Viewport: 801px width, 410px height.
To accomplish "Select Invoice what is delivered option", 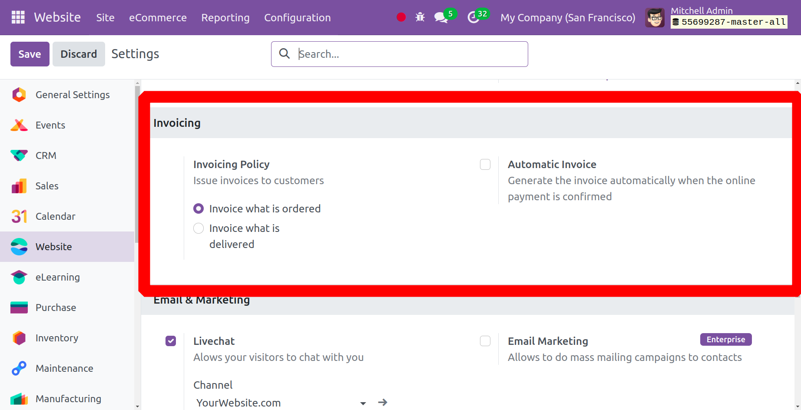I will [x=199, y=228].
